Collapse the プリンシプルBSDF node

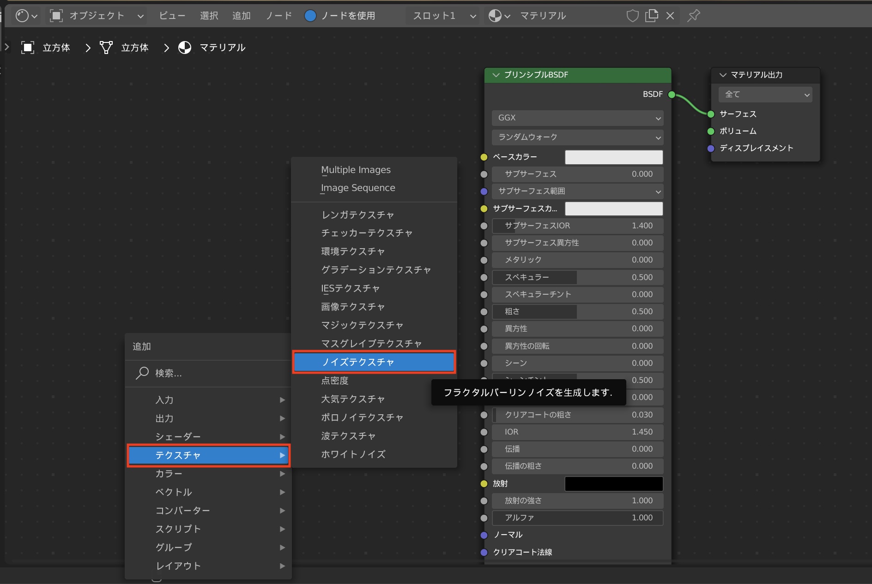(x=496, y=75)
